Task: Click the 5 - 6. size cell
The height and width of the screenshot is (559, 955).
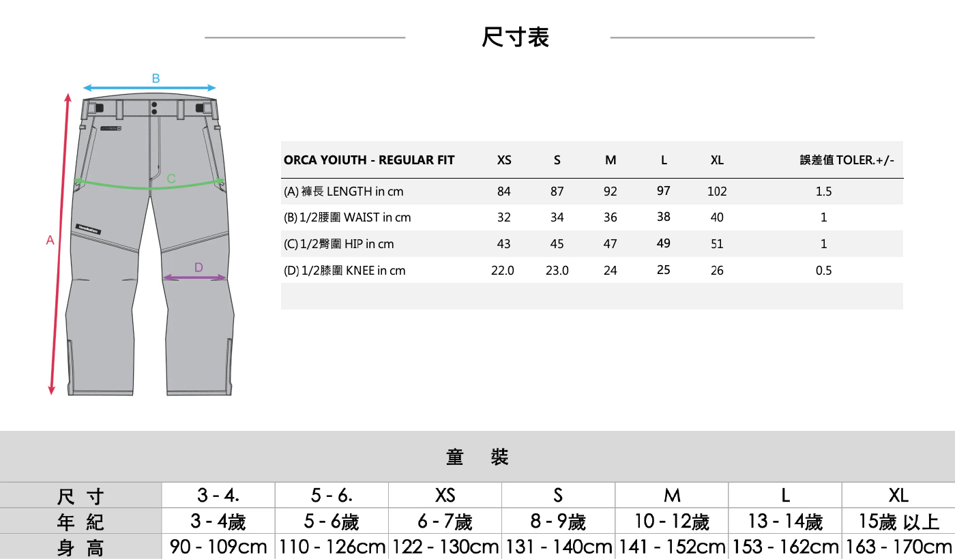Action: pos(332,495)
